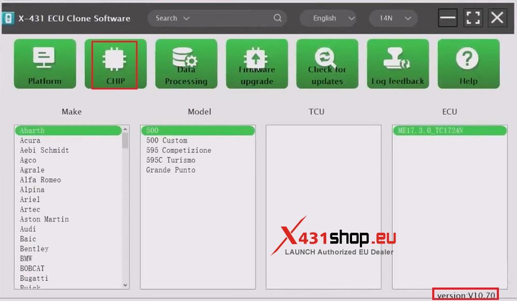Open the Help section
517x301 pixels.
[x=468, y=64]
